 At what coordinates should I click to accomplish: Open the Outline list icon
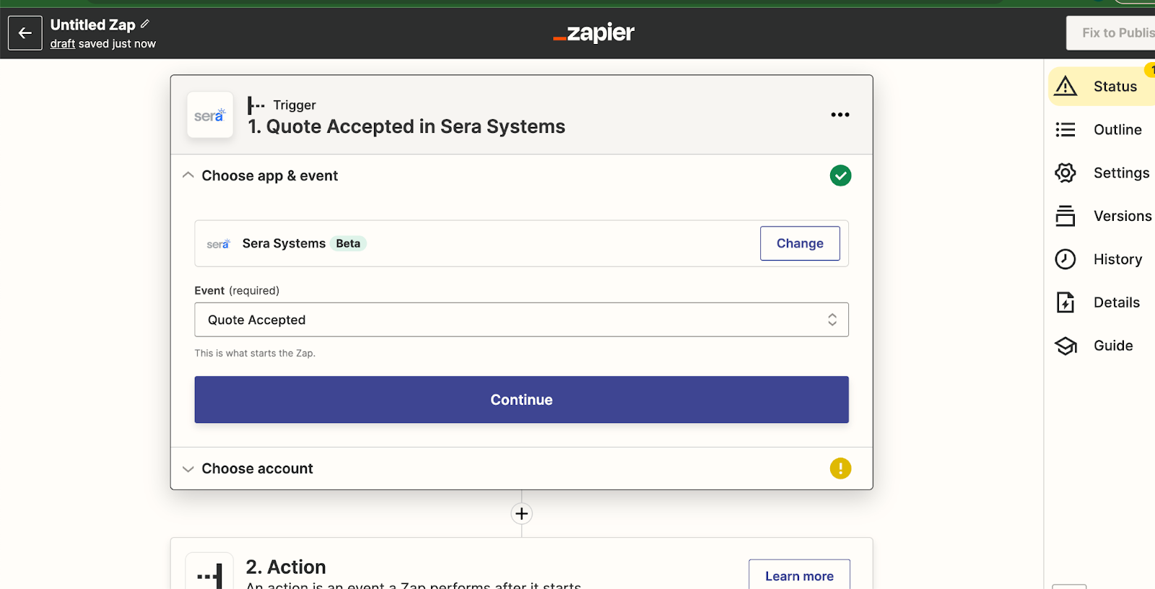(1065, 130)
